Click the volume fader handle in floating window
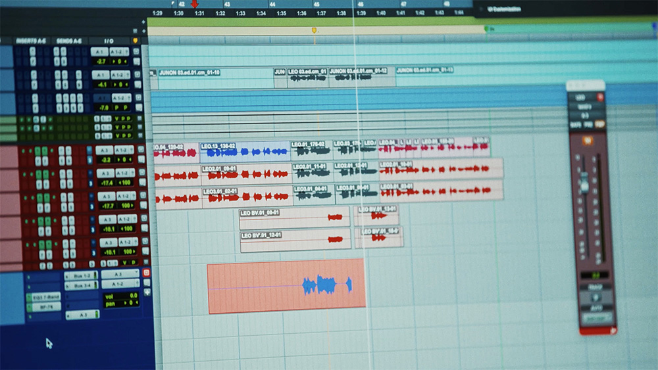 (x=584, y=183)
